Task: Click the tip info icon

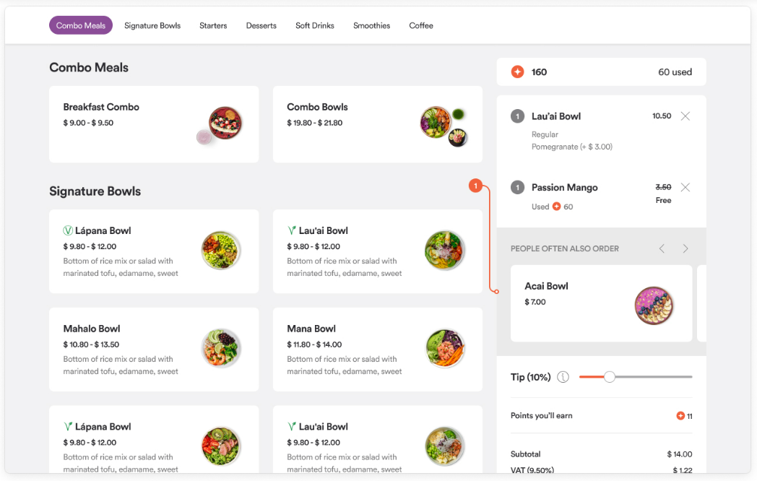Action: (563, 377)
